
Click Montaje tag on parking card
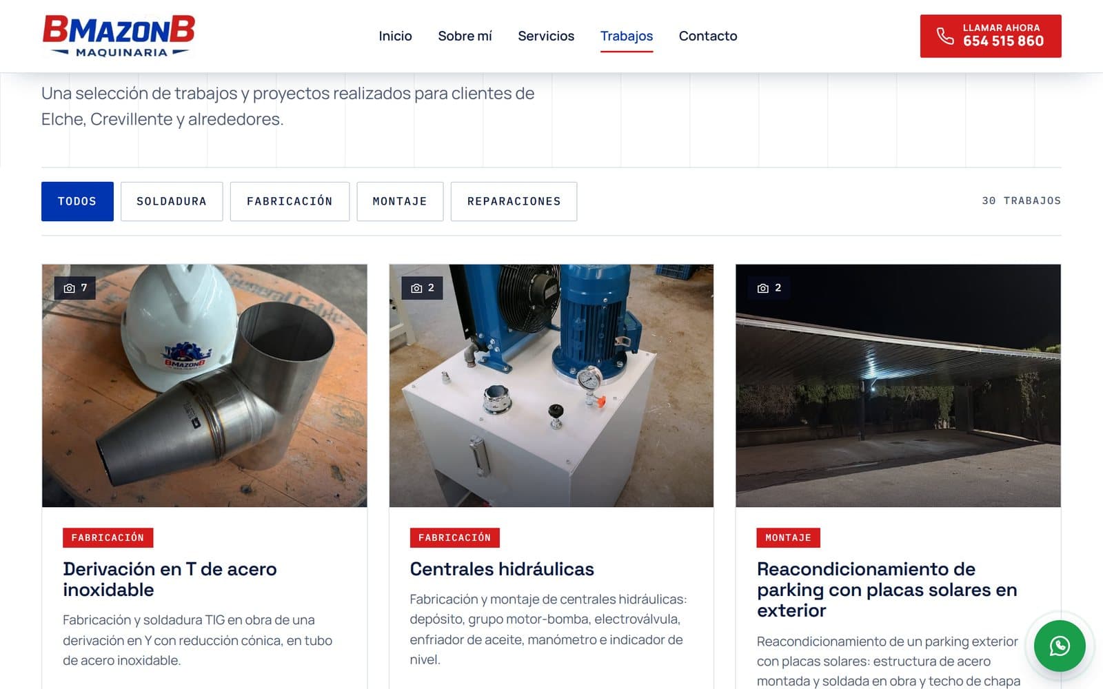(x=789, y=537)
